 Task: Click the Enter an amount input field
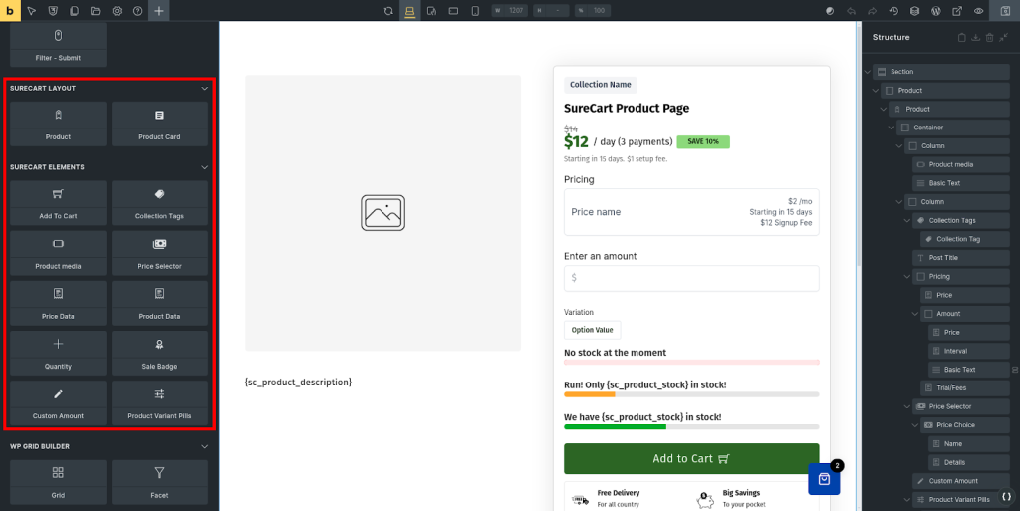690,278
